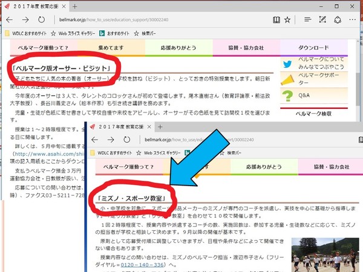This screenshot has height=272, width=363.
Task: Click the asahi.com link in upper page
Action: tap(48, 154)
